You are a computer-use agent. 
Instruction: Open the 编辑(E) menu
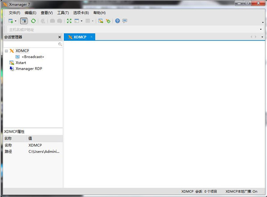pyautogui.click(x=30, y=13)
